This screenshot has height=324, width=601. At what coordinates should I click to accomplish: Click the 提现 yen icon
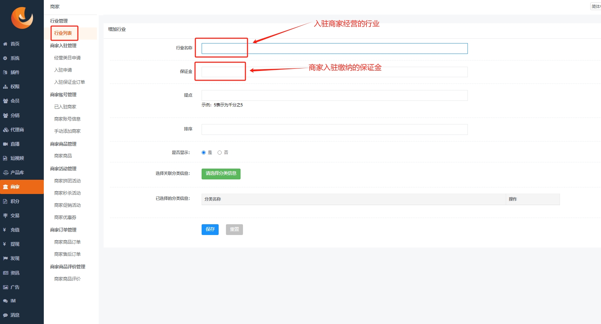tap(5, 244)
